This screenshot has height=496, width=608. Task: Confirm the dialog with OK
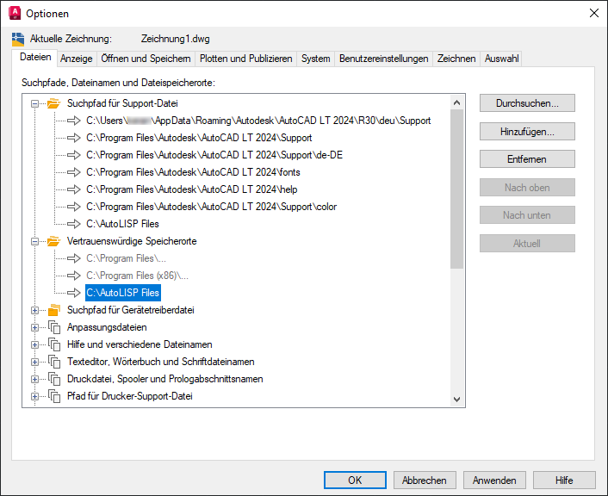(355, 480)
